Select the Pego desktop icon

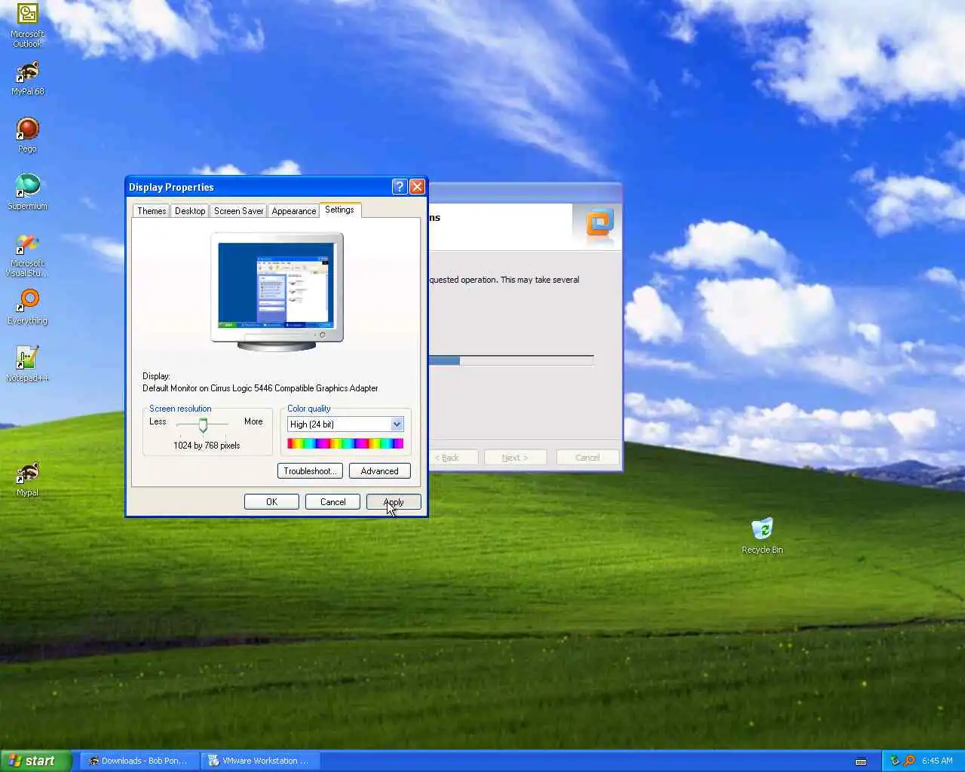27,136
